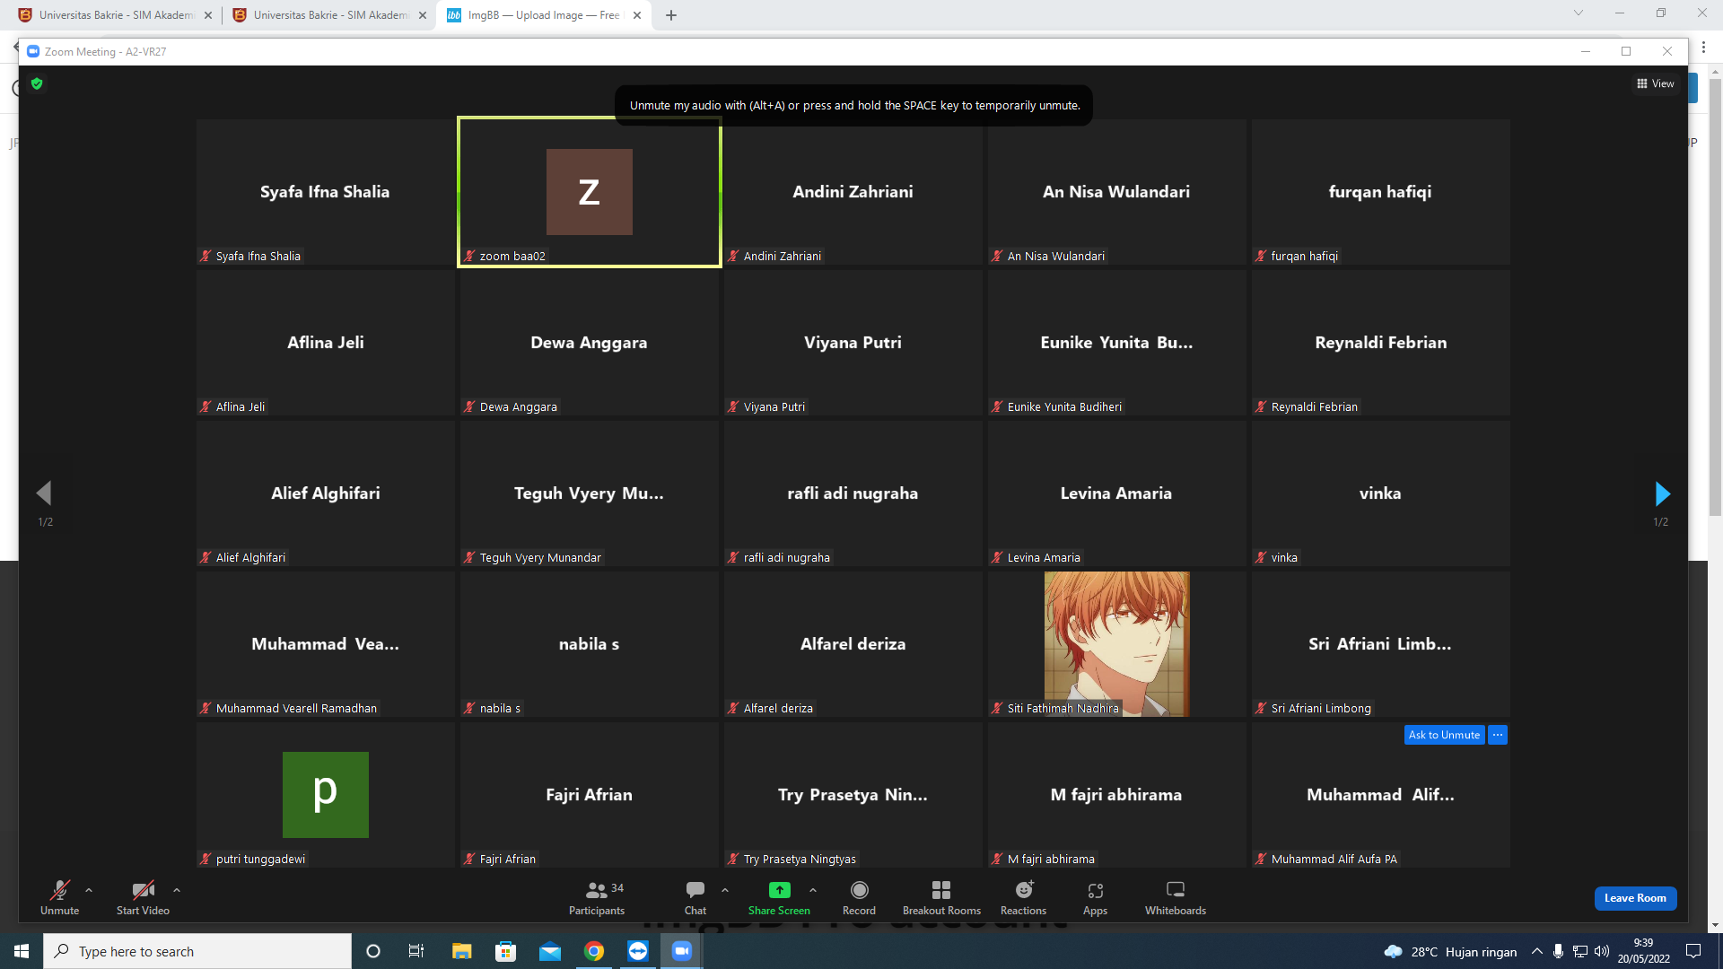Open the Reactions menu

(1023, 897)
